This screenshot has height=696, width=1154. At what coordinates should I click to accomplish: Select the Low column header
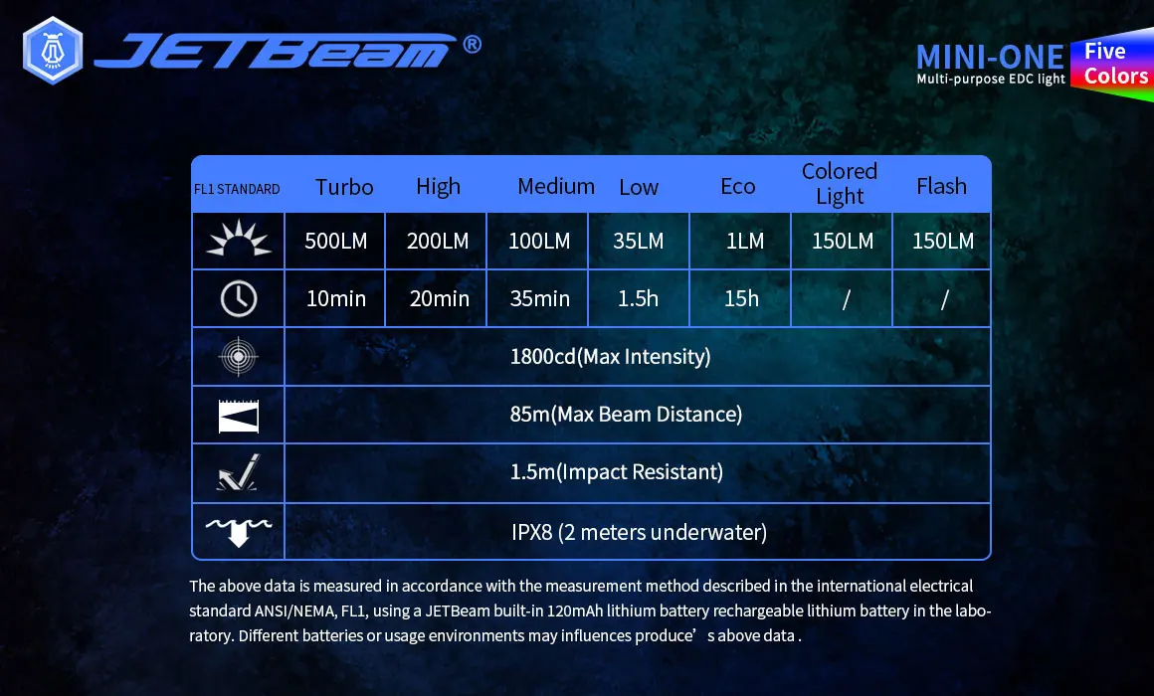click(x=639, y=187)
